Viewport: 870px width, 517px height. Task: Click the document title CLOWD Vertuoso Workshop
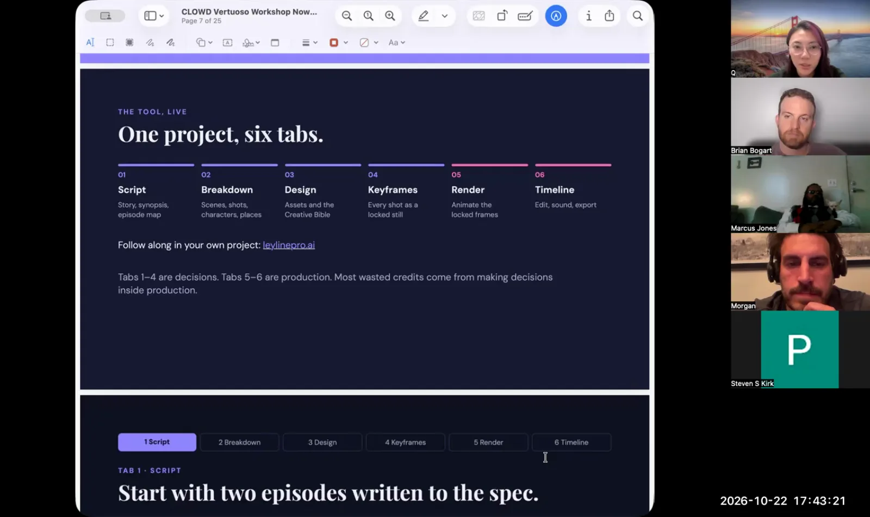click(249, 11)
